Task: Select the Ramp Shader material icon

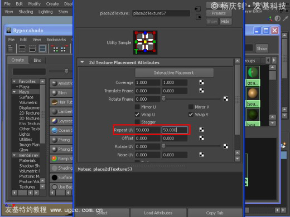Action: click(54, 159)
